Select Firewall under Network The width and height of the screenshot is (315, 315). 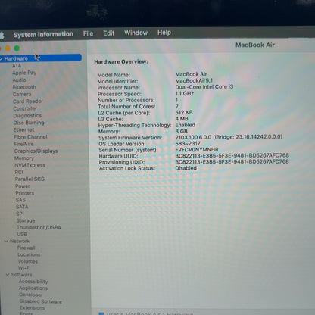(27, 248)
